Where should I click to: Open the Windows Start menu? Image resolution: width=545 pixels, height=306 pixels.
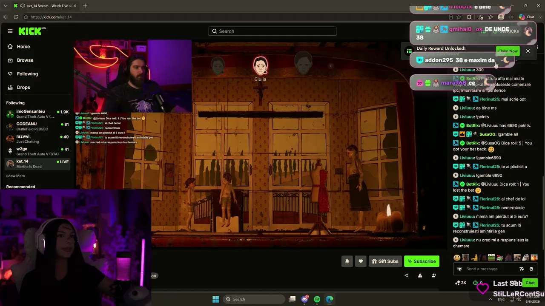[216, 299]
